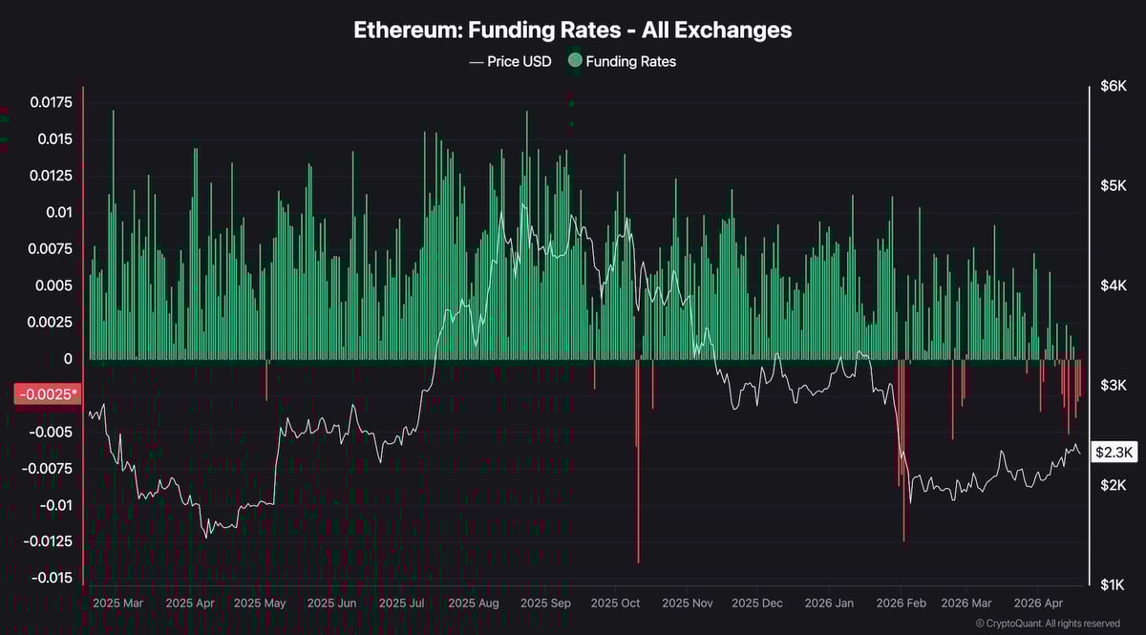Click the green Funding Rates legend circle

574,61
